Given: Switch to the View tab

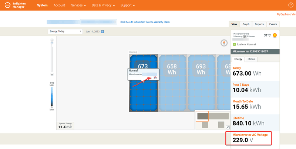Looking at the screenshot, I should click(x=234, y=24).
